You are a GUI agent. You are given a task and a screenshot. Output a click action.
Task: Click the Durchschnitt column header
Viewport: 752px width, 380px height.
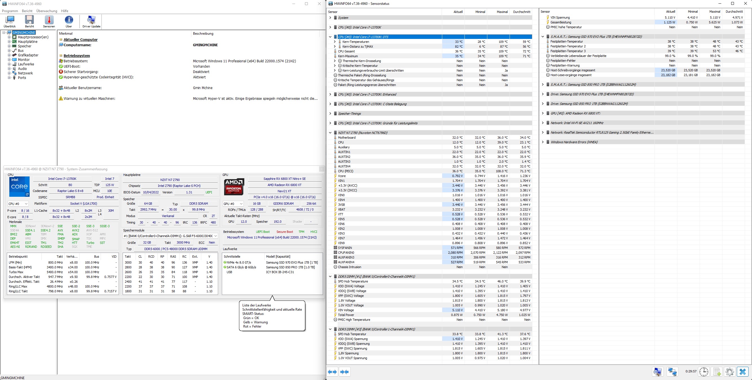point(521,12)
